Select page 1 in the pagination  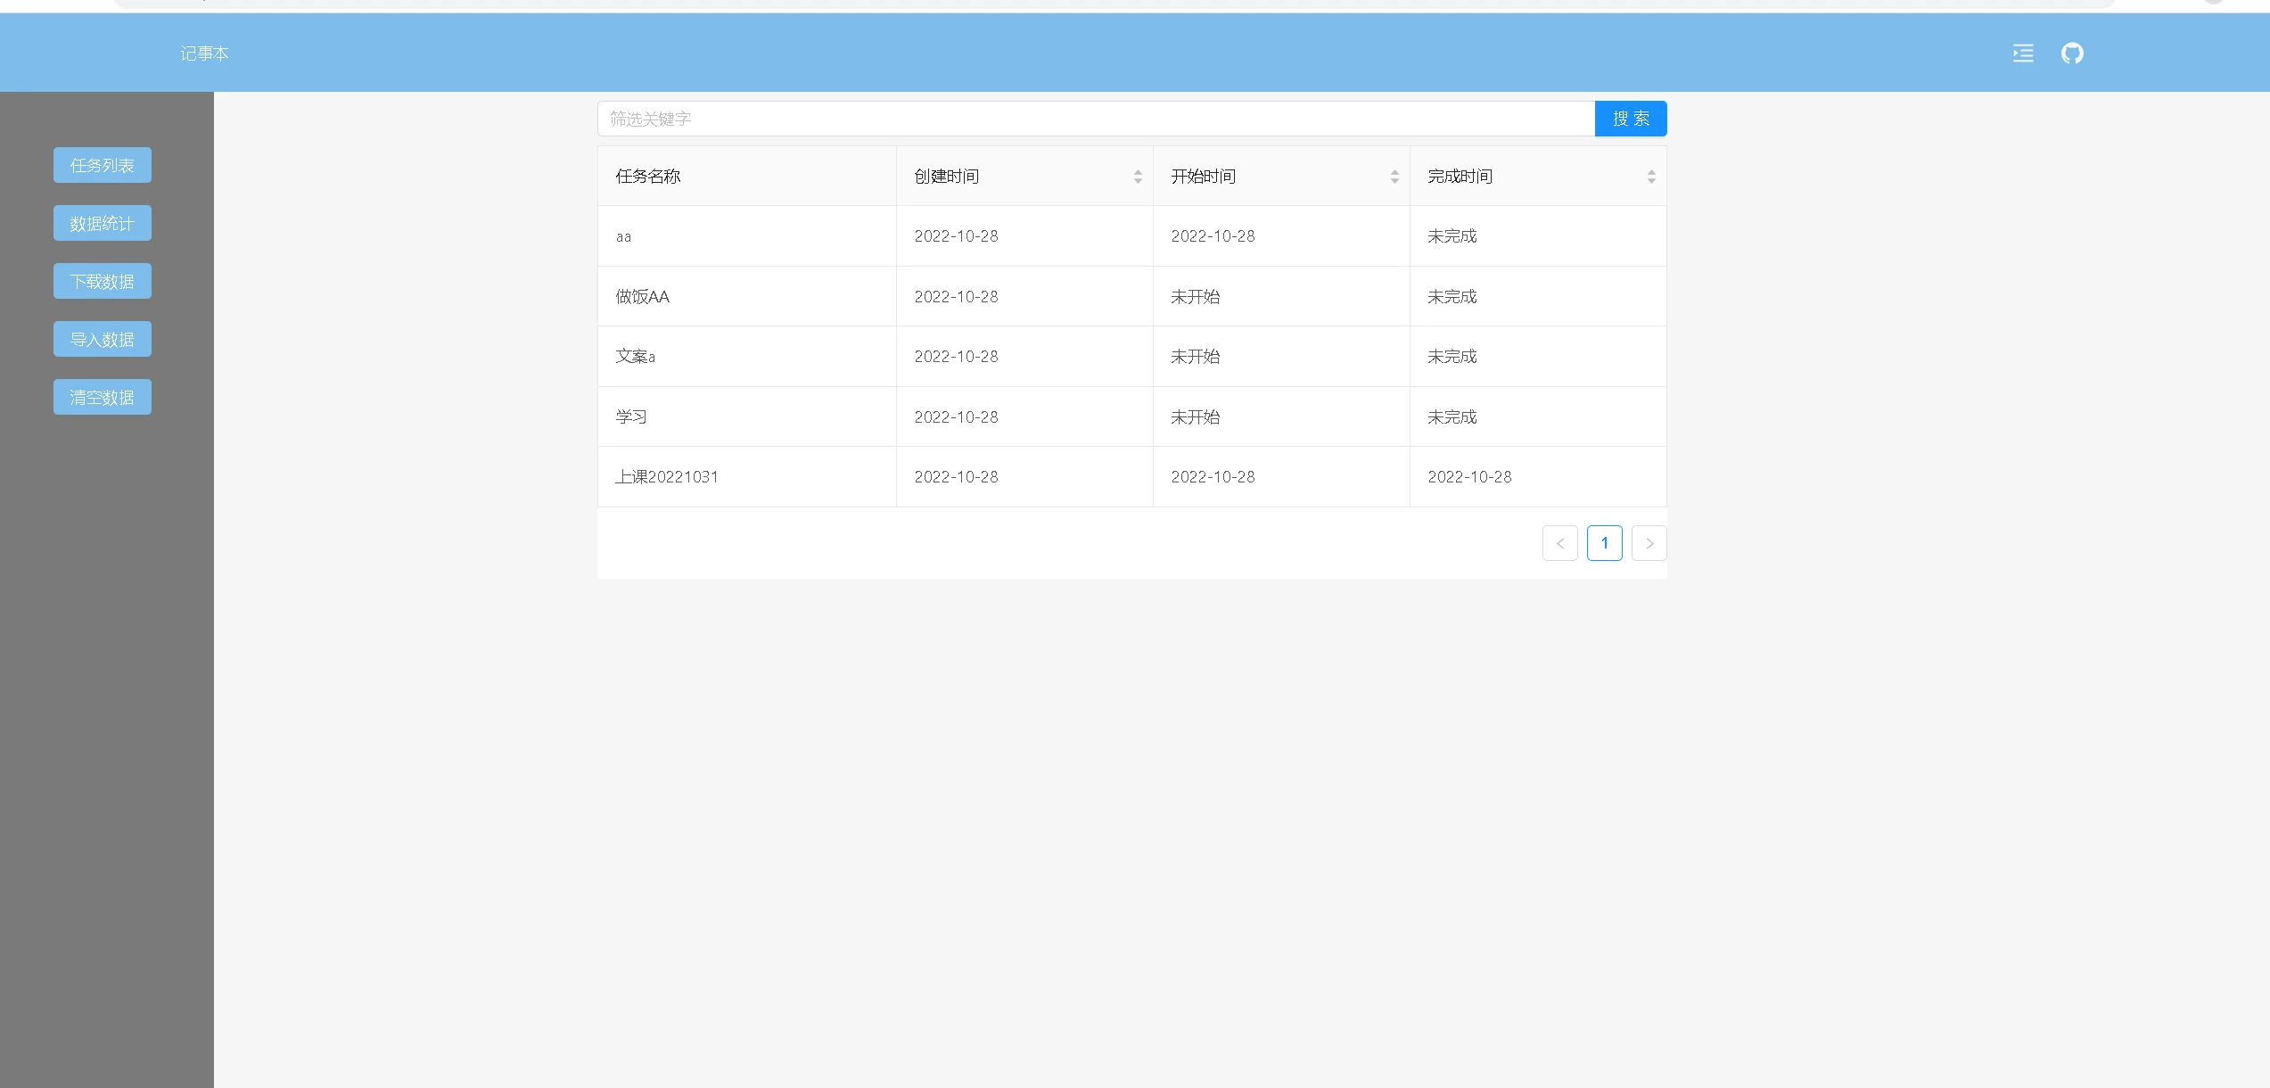[x=1605, y=542]
